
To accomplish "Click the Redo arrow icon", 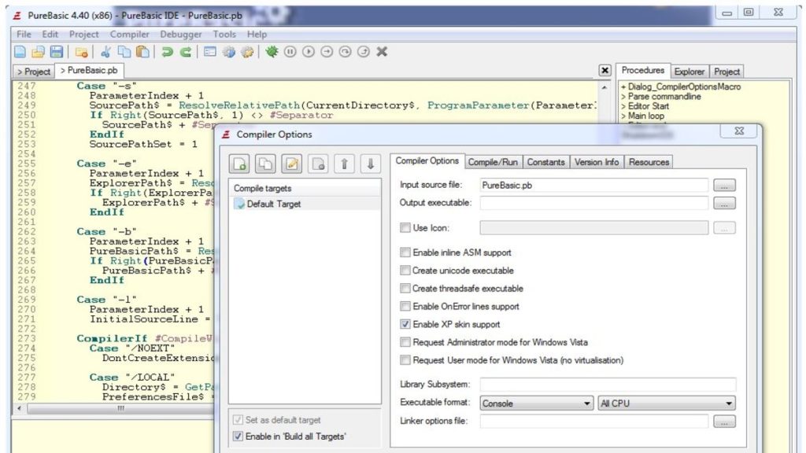I will click(186, 51).
